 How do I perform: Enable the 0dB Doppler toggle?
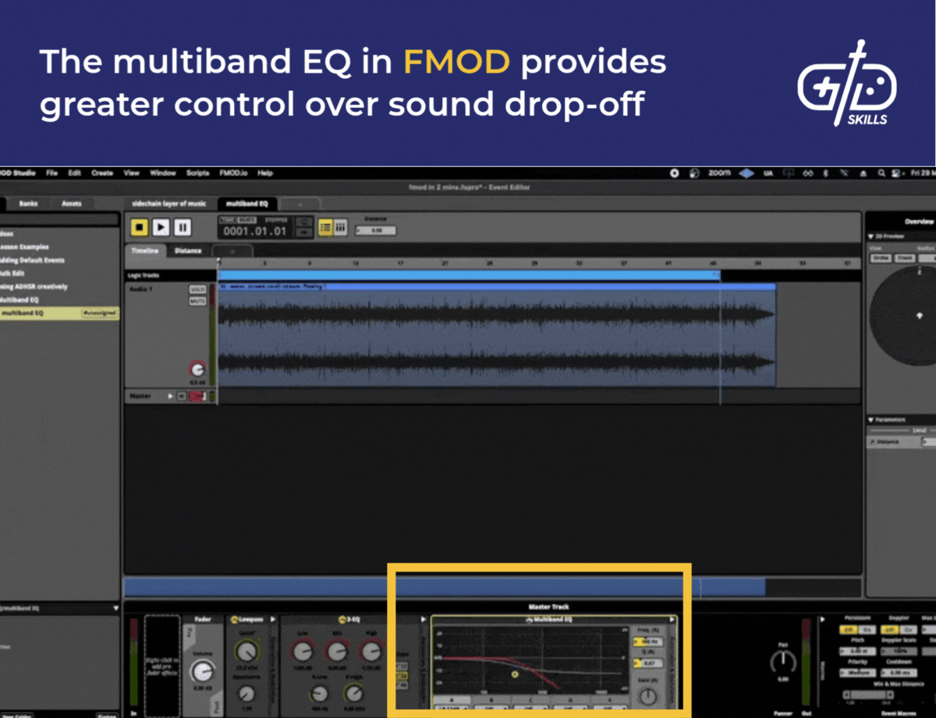tap(889, 630)
